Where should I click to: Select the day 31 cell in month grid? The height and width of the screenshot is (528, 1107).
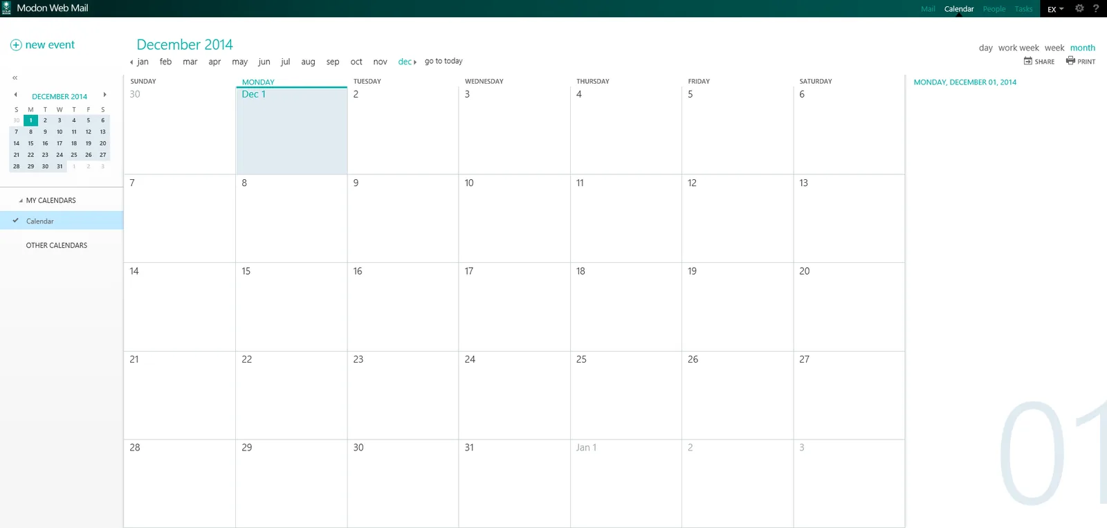(x=514, y=484)
